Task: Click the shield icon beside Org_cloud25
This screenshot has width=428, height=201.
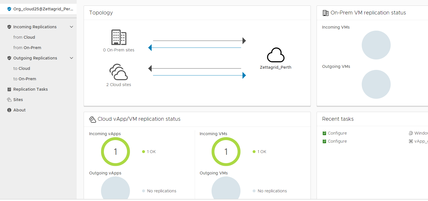Action: (x=9, y=9)
